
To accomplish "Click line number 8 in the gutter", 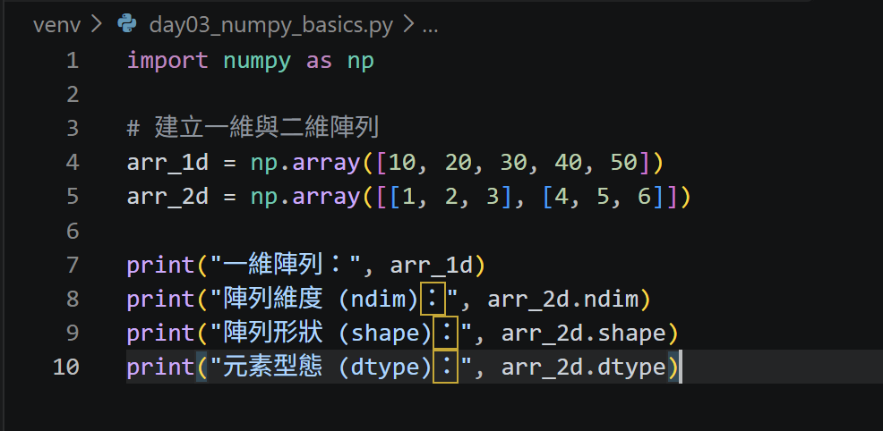I will [x=72, y=299].
